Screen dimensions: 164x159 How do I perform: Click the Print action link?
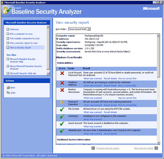(13, 88)
